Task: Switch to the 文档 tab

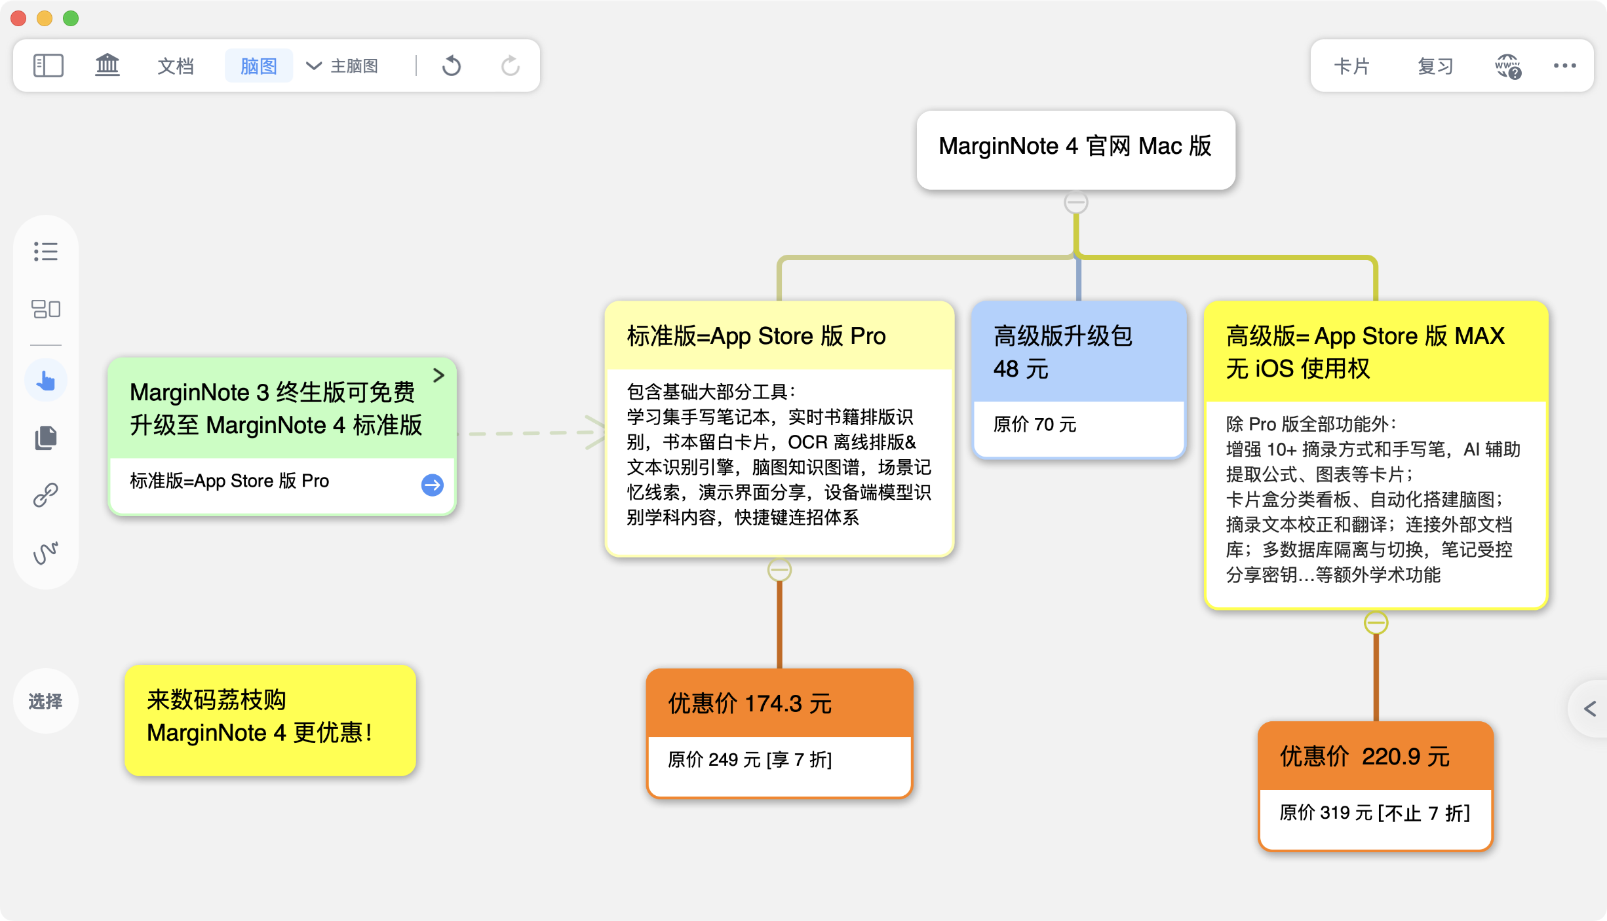Action: [x=176, y=66]
